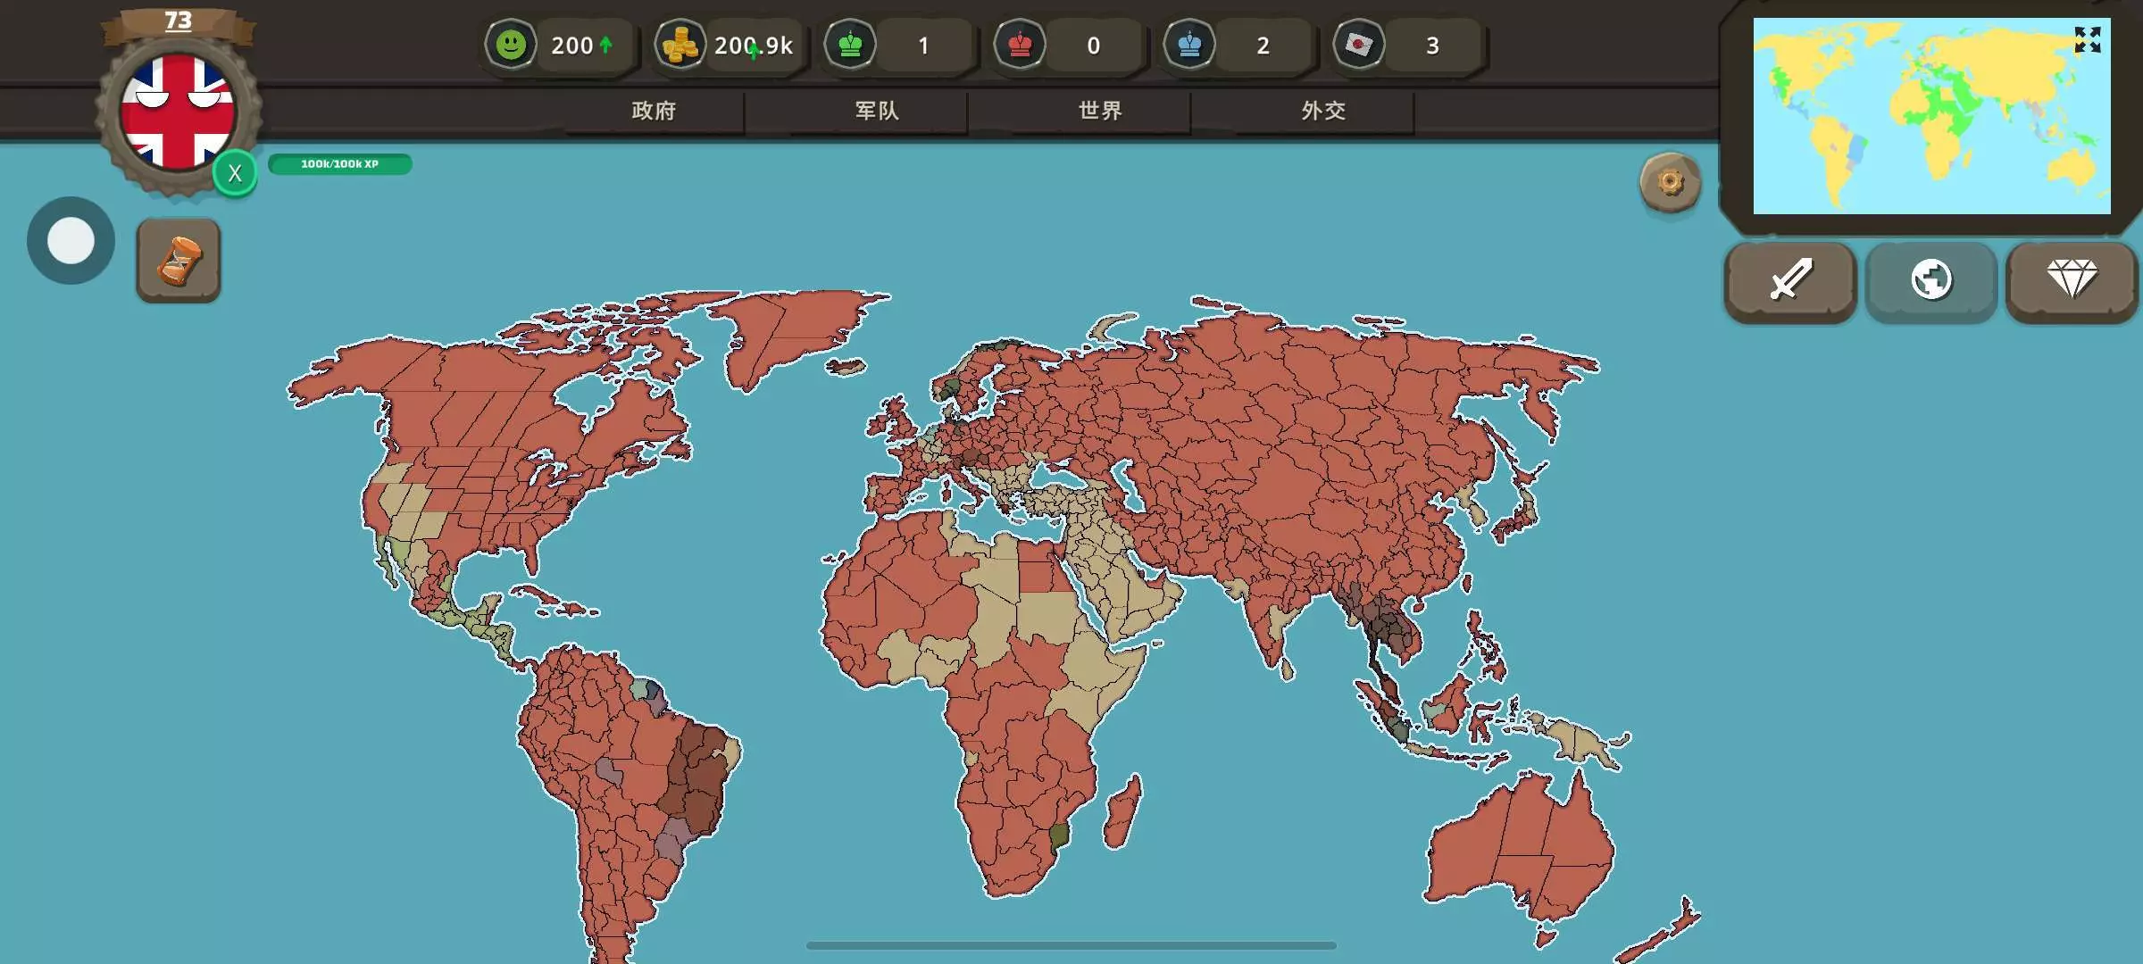Click the gold coins treasury icon
The height and width of the screenshot is (964, 2143).
click(680, 45)
